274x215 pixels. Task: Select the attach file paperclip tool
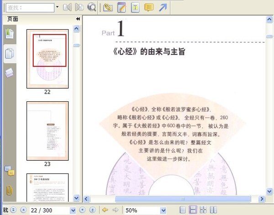coord(108,7)
